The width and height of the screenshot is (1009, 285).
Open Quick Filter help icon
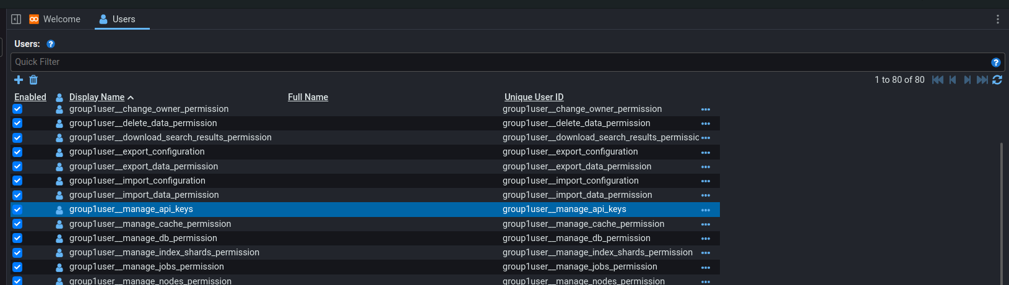[x=995, y=62]
